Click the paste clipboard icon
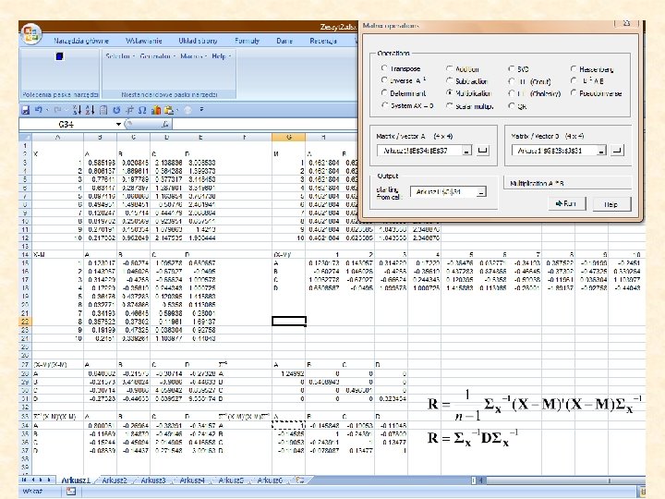This screenshot has width=665, height=499. 169,110
